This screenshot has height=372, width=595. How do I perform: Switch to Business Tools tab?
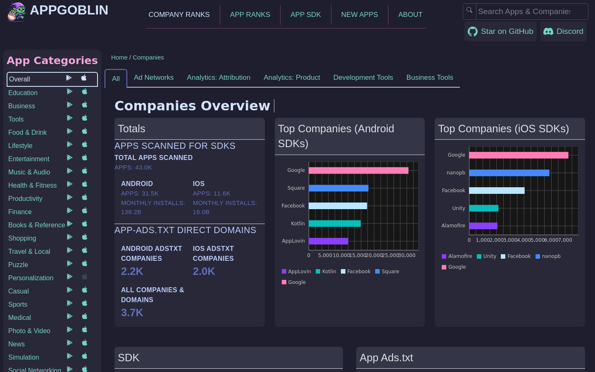(430, 78)
